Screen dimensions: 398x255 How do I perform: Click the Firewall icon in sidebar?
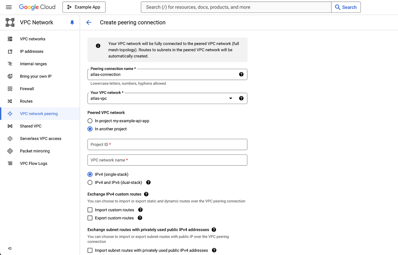[10, 89]
